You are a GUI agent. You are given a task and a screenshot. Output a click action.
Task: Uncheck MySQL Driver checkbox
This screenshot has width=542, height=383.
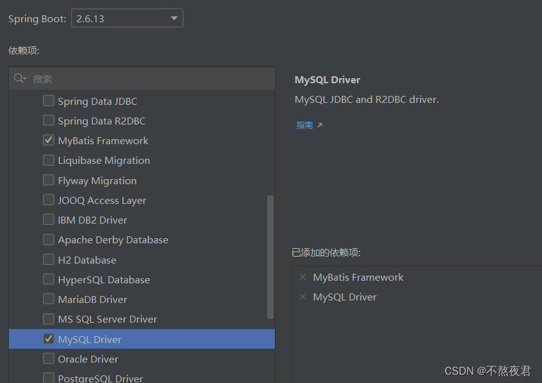point(49,339)
